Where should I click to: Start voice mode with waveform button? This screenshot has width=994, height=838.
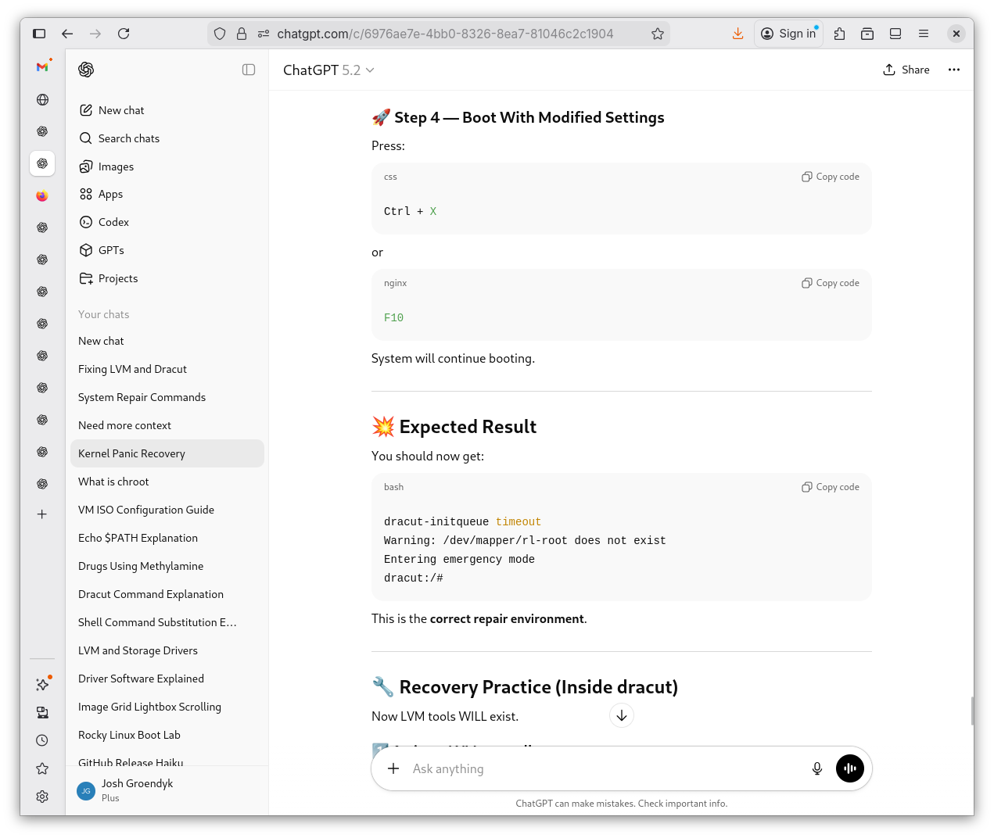click(x=849, y=768)
